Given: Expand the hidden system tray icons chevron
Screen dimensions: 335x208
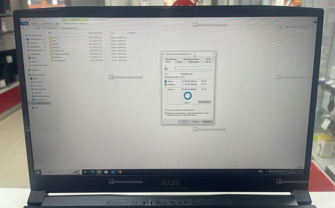Looking at the screenshot, I should 267,171.
